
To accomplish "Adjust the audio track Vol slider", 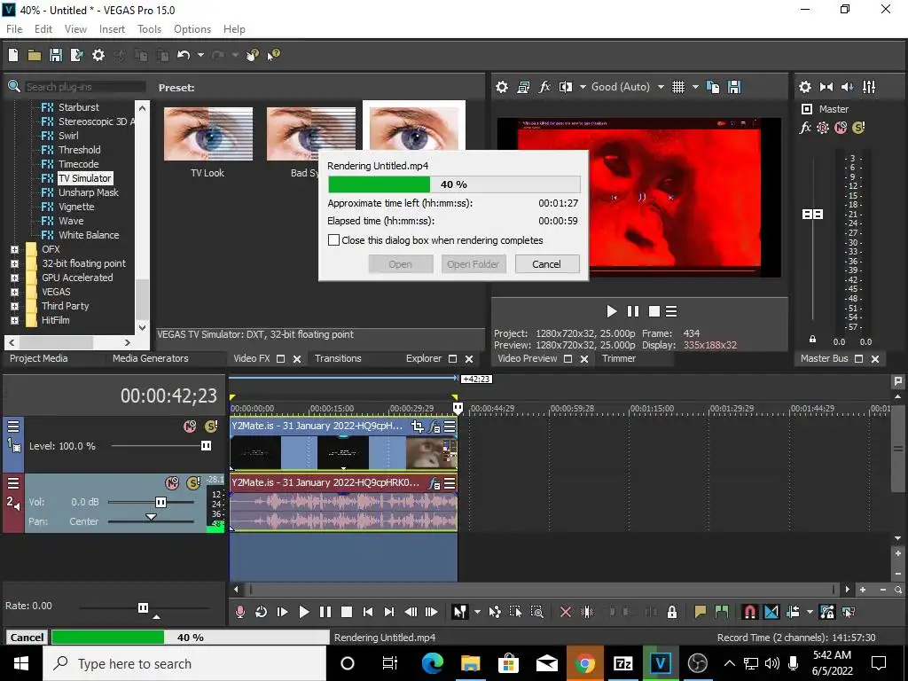I will [161, 502].
